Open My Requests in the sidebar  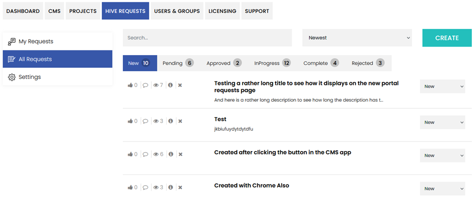pos(36,41)
